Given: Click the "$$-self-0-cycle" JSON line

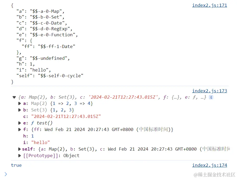Looking at the screenshot, I should [x=50, y=76].
